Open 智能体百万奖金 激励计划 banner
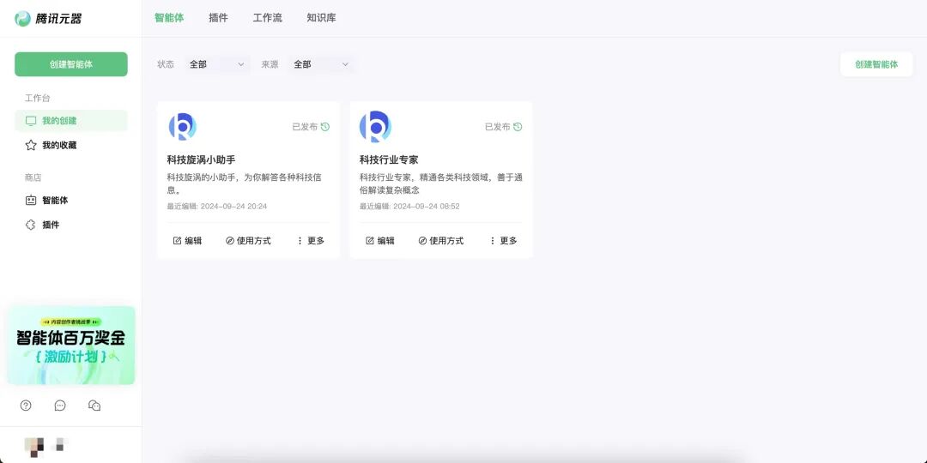 click(71, 346)
